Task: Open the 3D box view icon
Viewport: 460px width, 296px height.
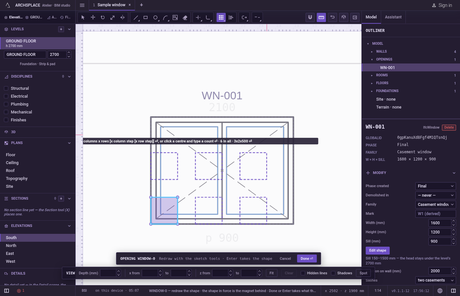Action: tap(344, 17)
